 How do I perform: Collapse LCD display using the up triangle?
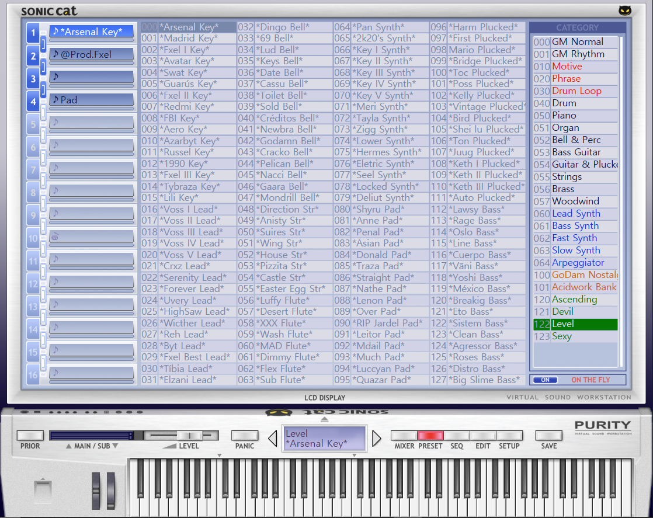(324, 419)
